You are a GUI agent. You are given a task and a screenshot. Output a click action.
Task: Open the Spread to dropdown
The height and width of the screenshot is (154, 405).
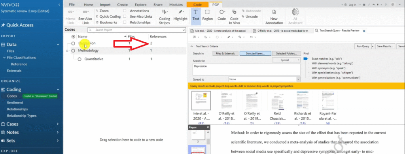(x=298, y=79)
